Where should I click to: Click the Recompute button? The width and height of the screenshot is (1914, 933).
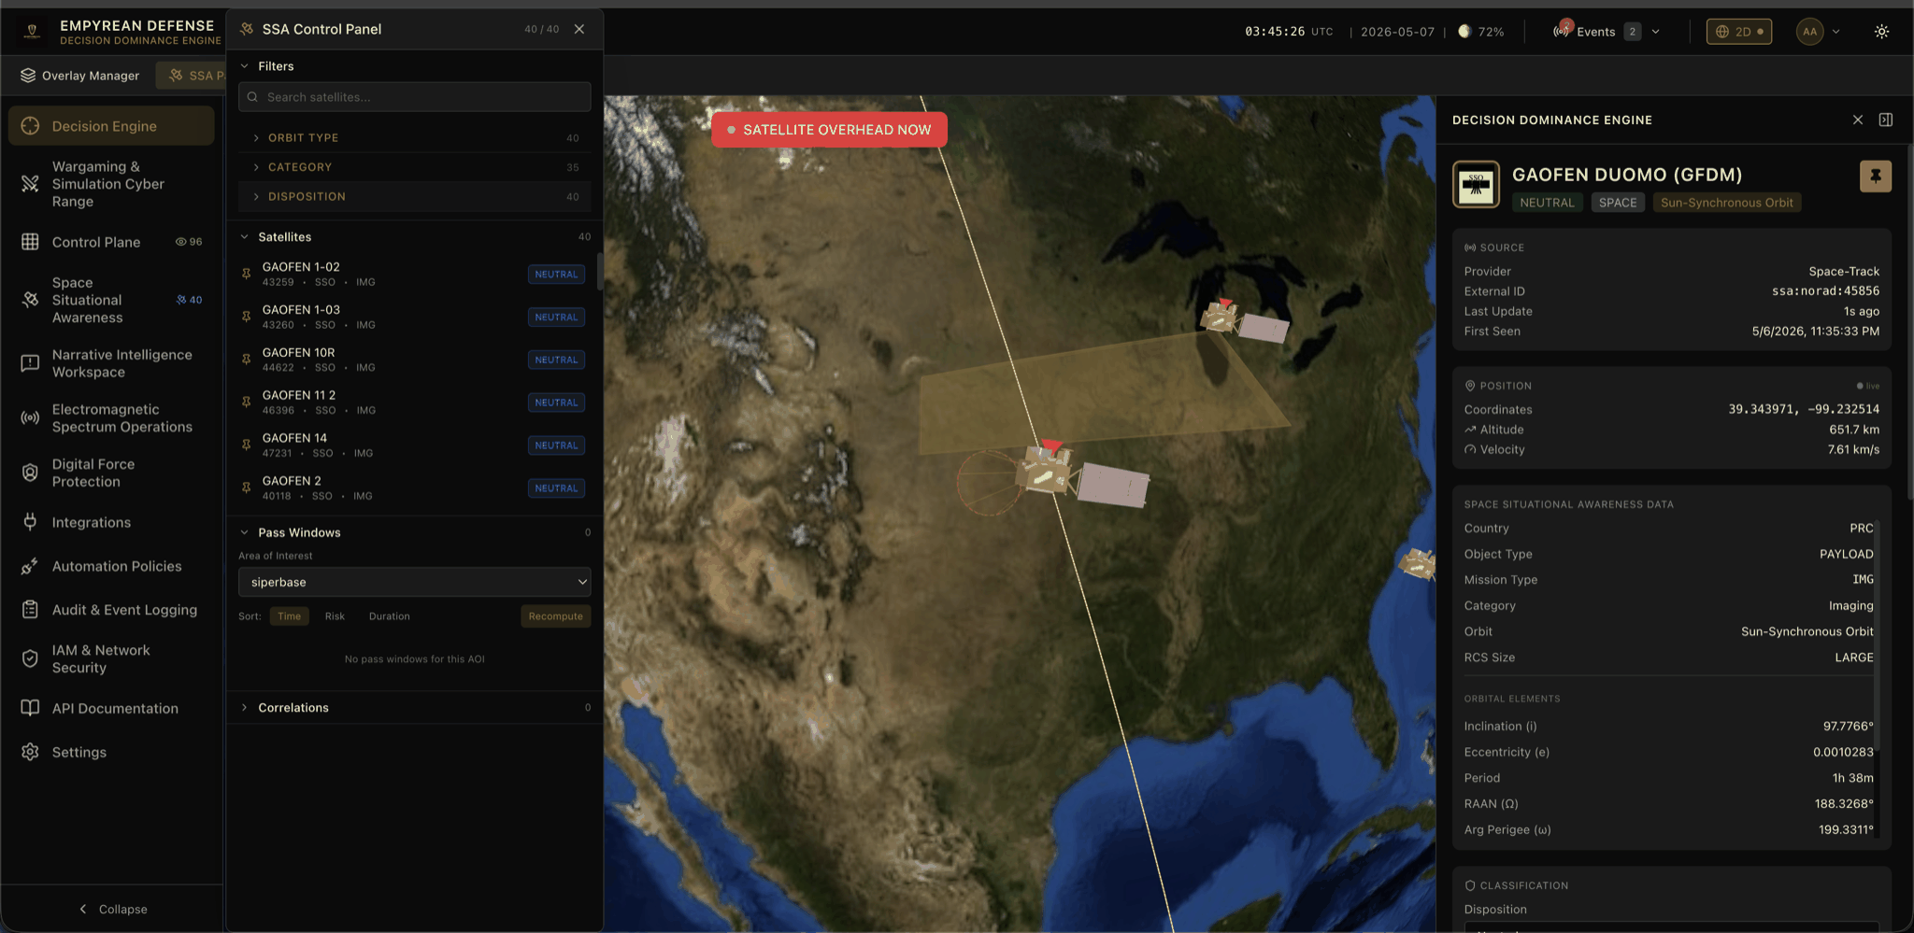point(555,616)
